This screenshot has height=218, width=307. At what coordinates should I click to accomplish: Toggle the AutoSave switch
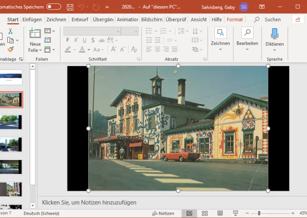click(x=54, y=7)
